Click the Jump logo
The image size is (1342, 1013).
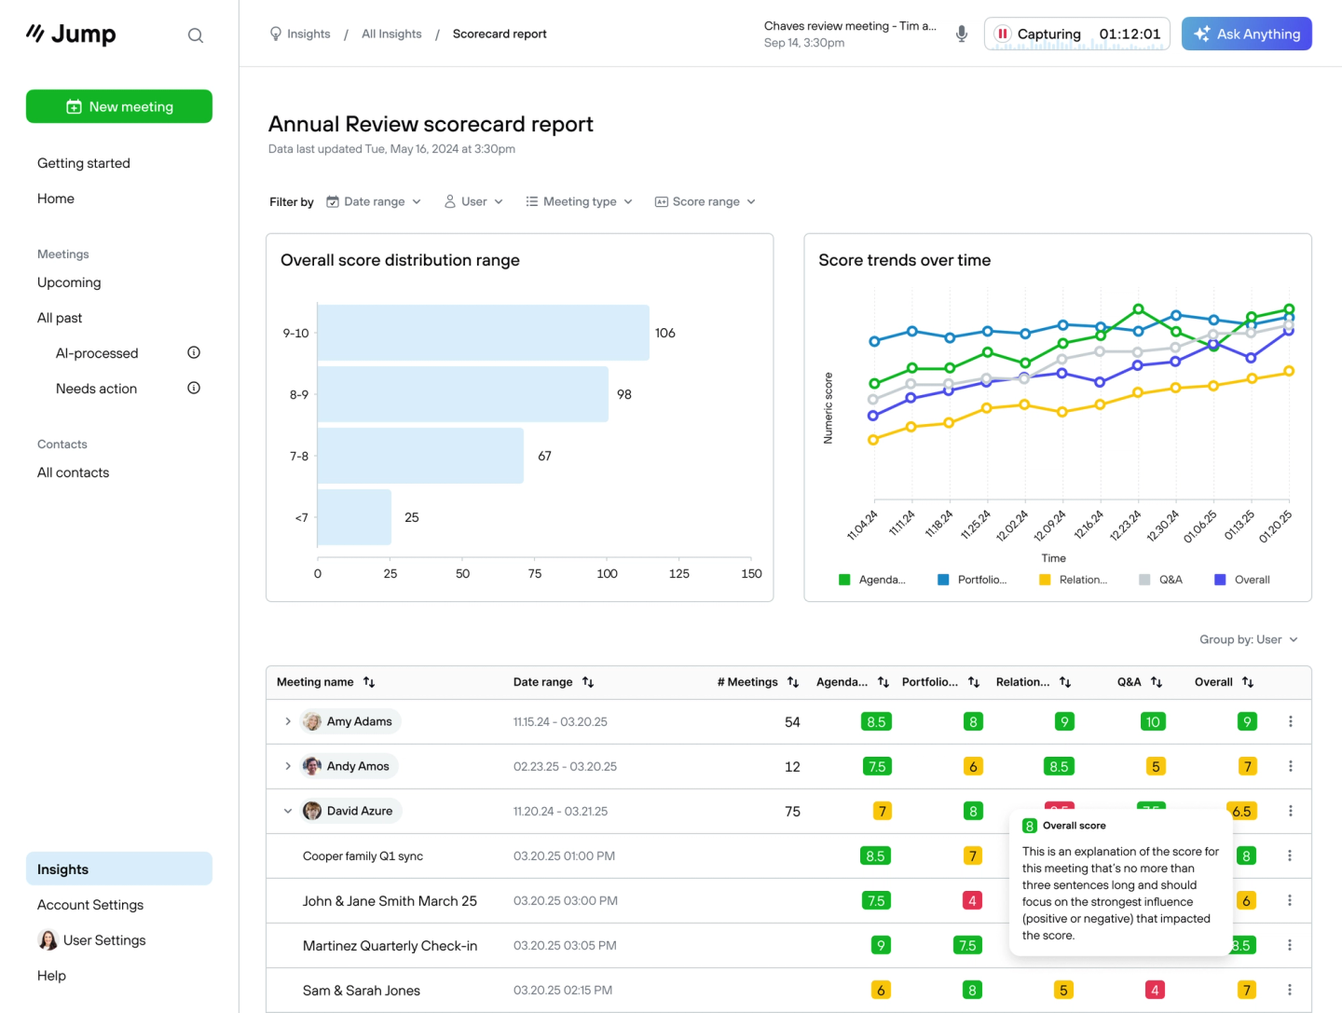70,34
